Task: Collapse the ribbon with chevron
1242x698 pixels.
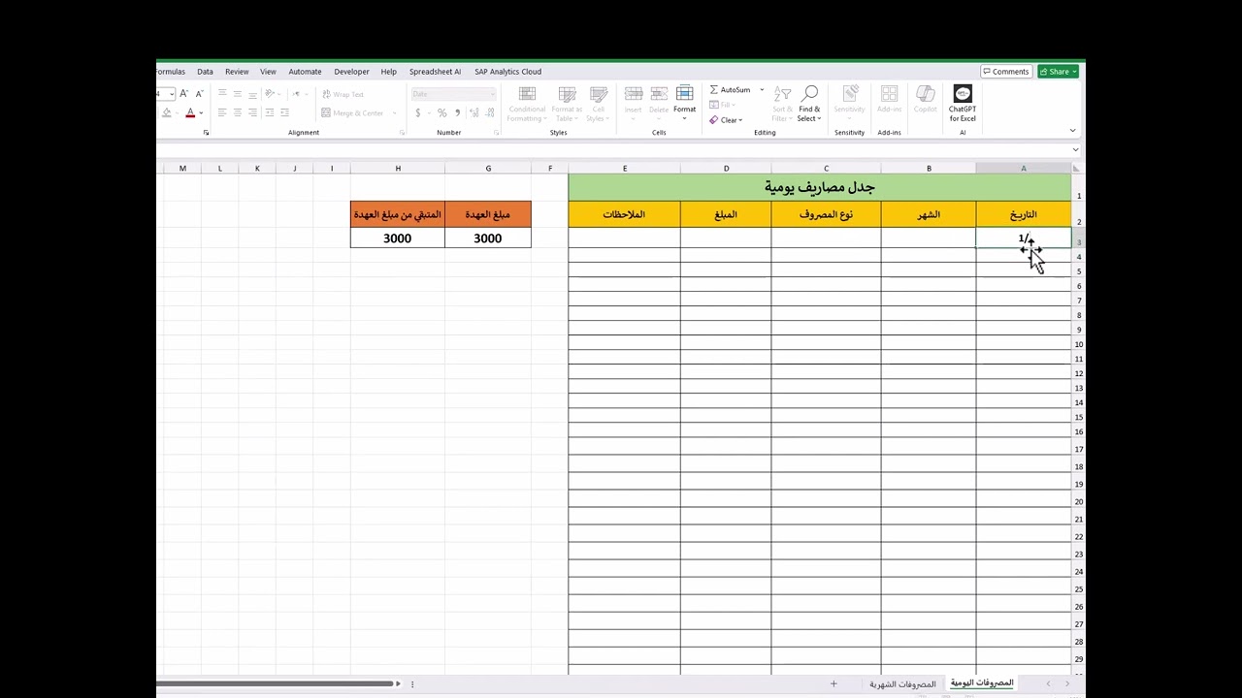Action: tap(1072, 130)
